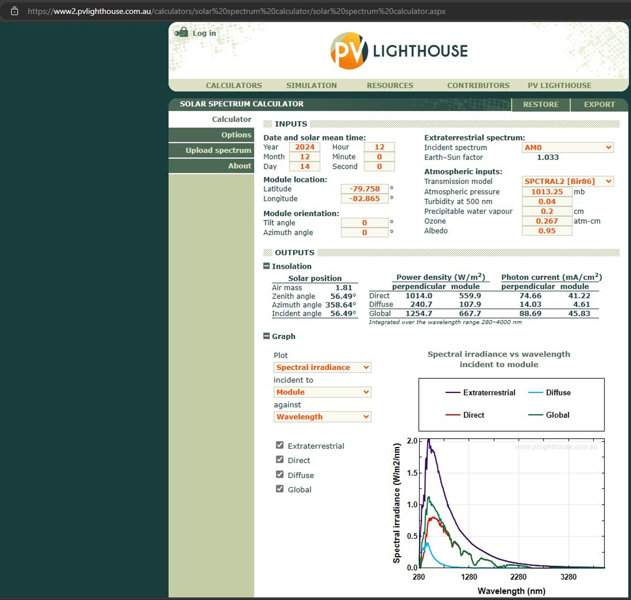
Task: Click the Log in icon
Action: point(183,33)
